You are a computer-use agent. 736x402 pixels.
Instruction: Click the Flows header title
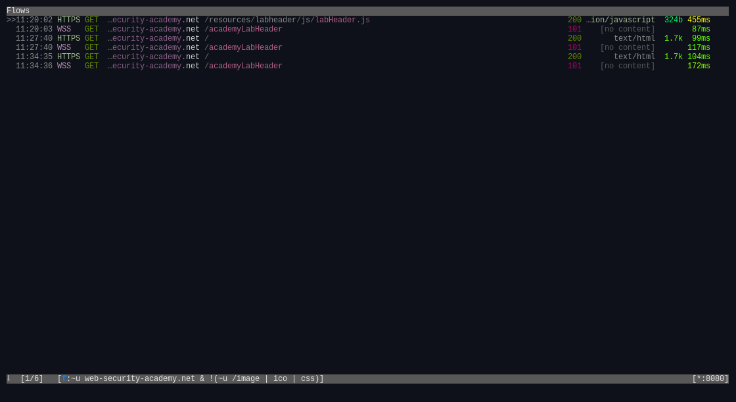click(18, 11)
